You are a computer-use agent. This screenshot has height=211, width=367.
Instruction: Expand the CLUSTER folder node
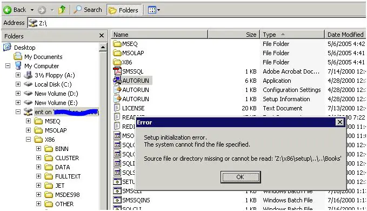38,158
